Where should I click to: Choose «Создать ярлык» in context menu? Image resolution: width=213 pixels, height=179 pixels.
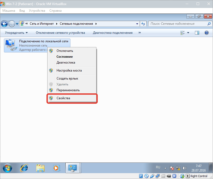click(72, 78)
